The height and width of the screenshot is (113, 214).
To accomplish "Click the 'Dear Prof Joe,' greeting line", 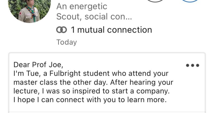I will [x=38, y=65].
